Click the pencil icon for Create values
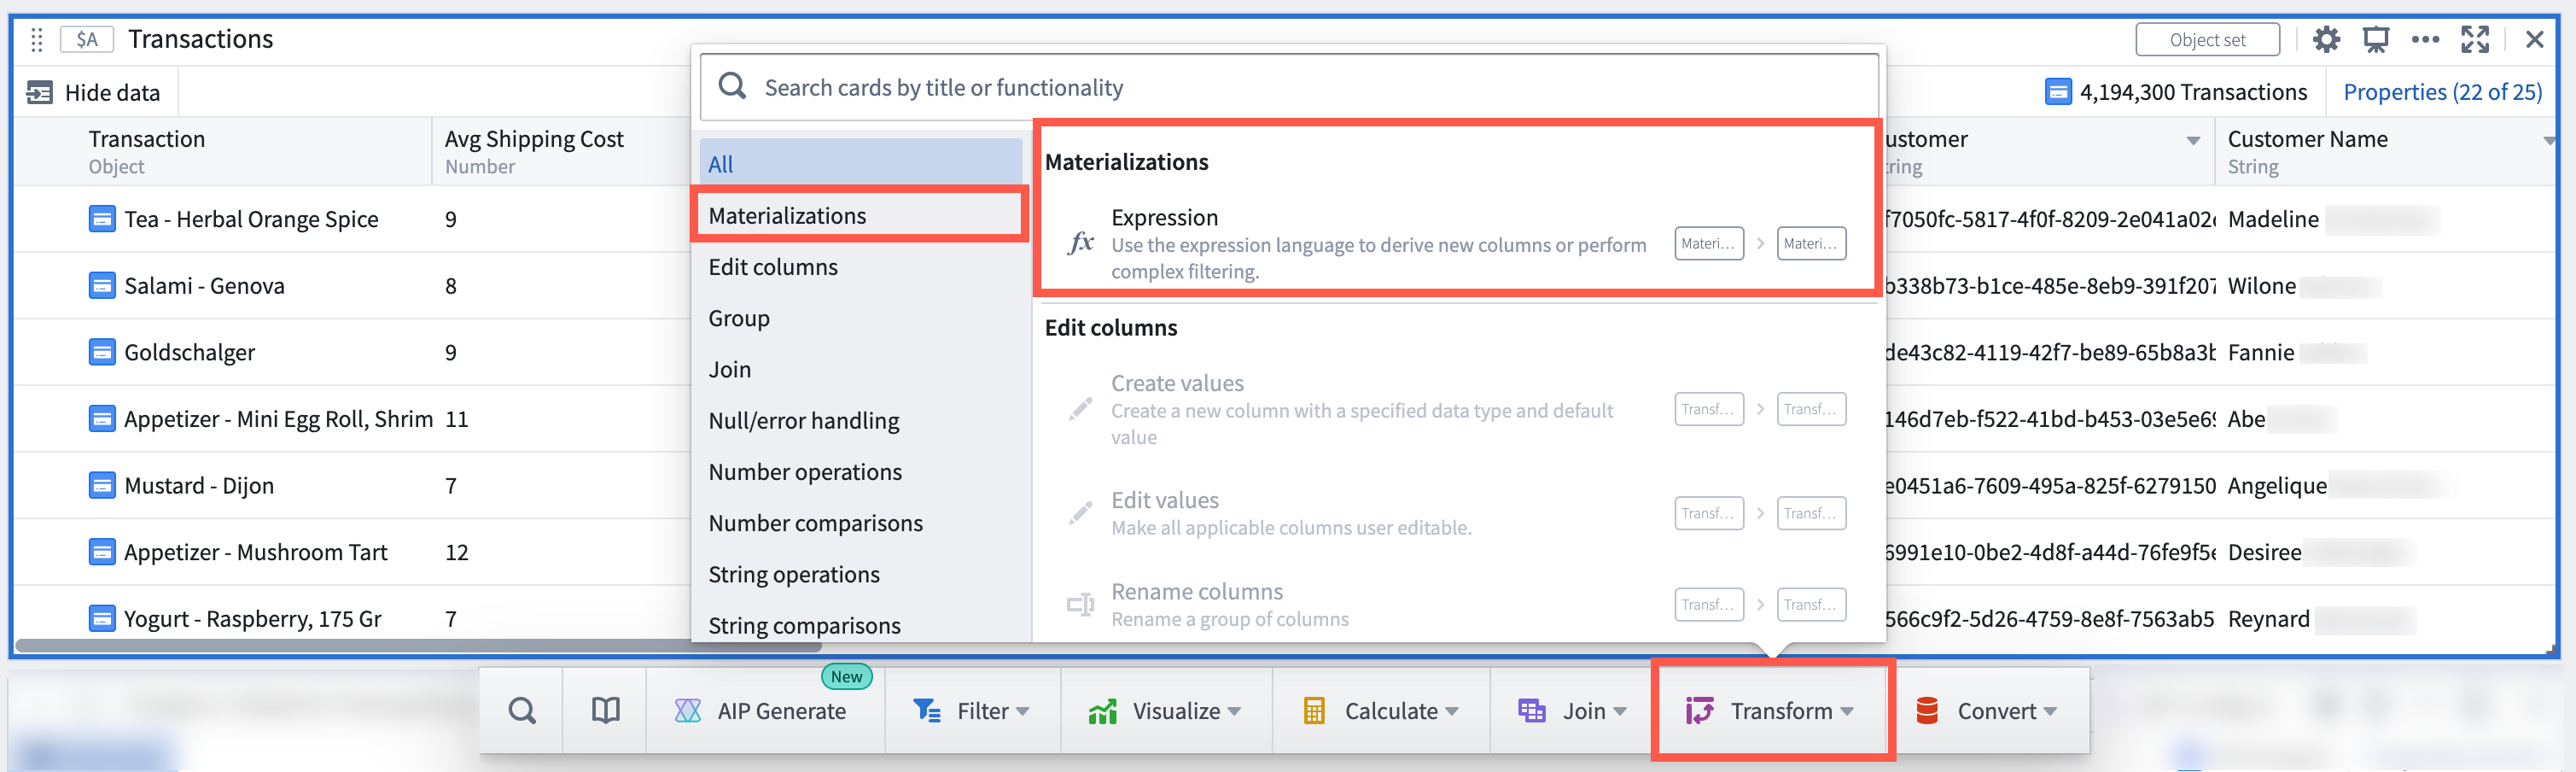This screenshot has height=772, width=2576. [x=1080, y=409]
